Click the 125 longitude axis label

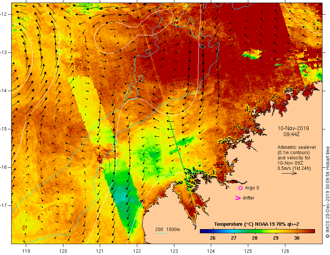[248, 251]
